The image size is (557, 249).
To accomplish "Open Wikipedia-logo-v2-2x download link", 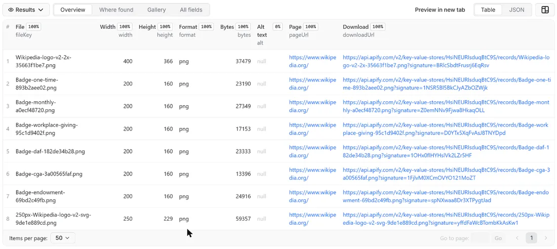I will [x=446, y=61].
